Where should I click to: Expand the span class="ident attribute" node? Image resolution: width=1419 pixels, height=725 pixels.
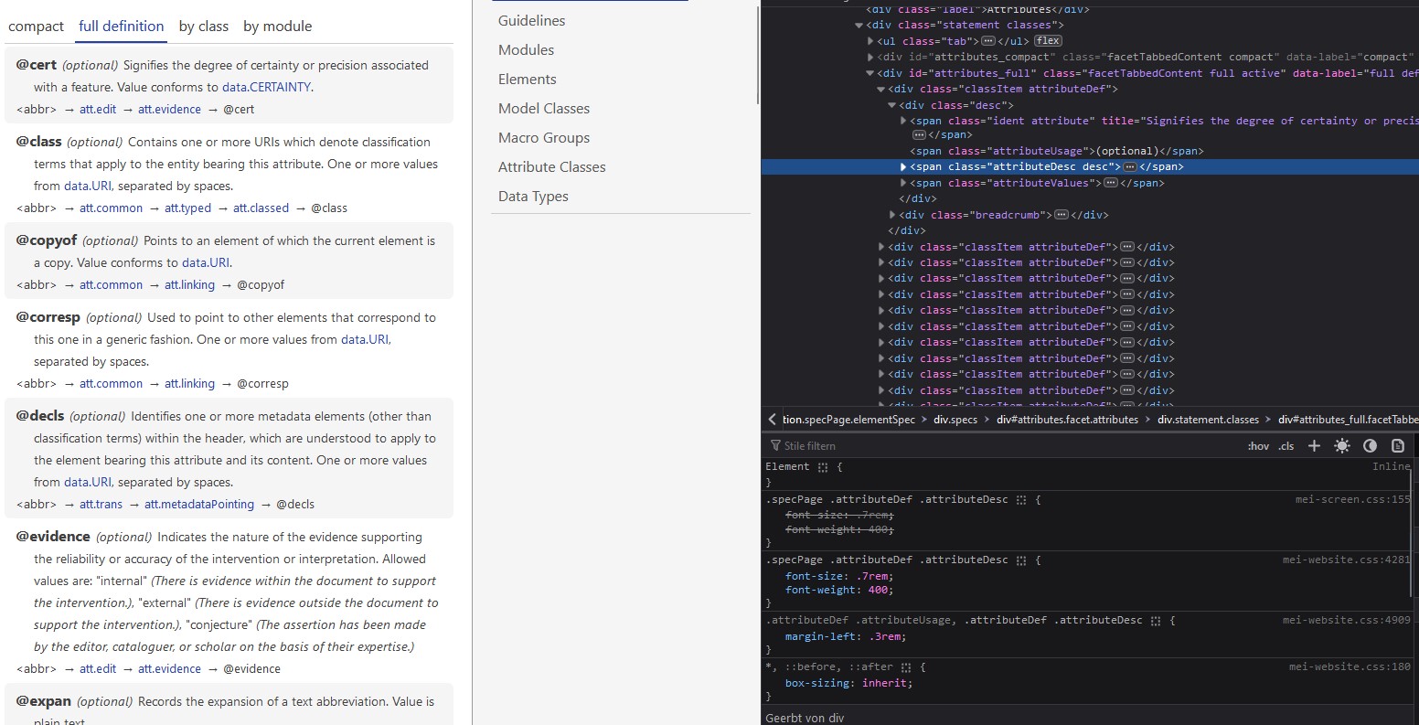point(903,121)
